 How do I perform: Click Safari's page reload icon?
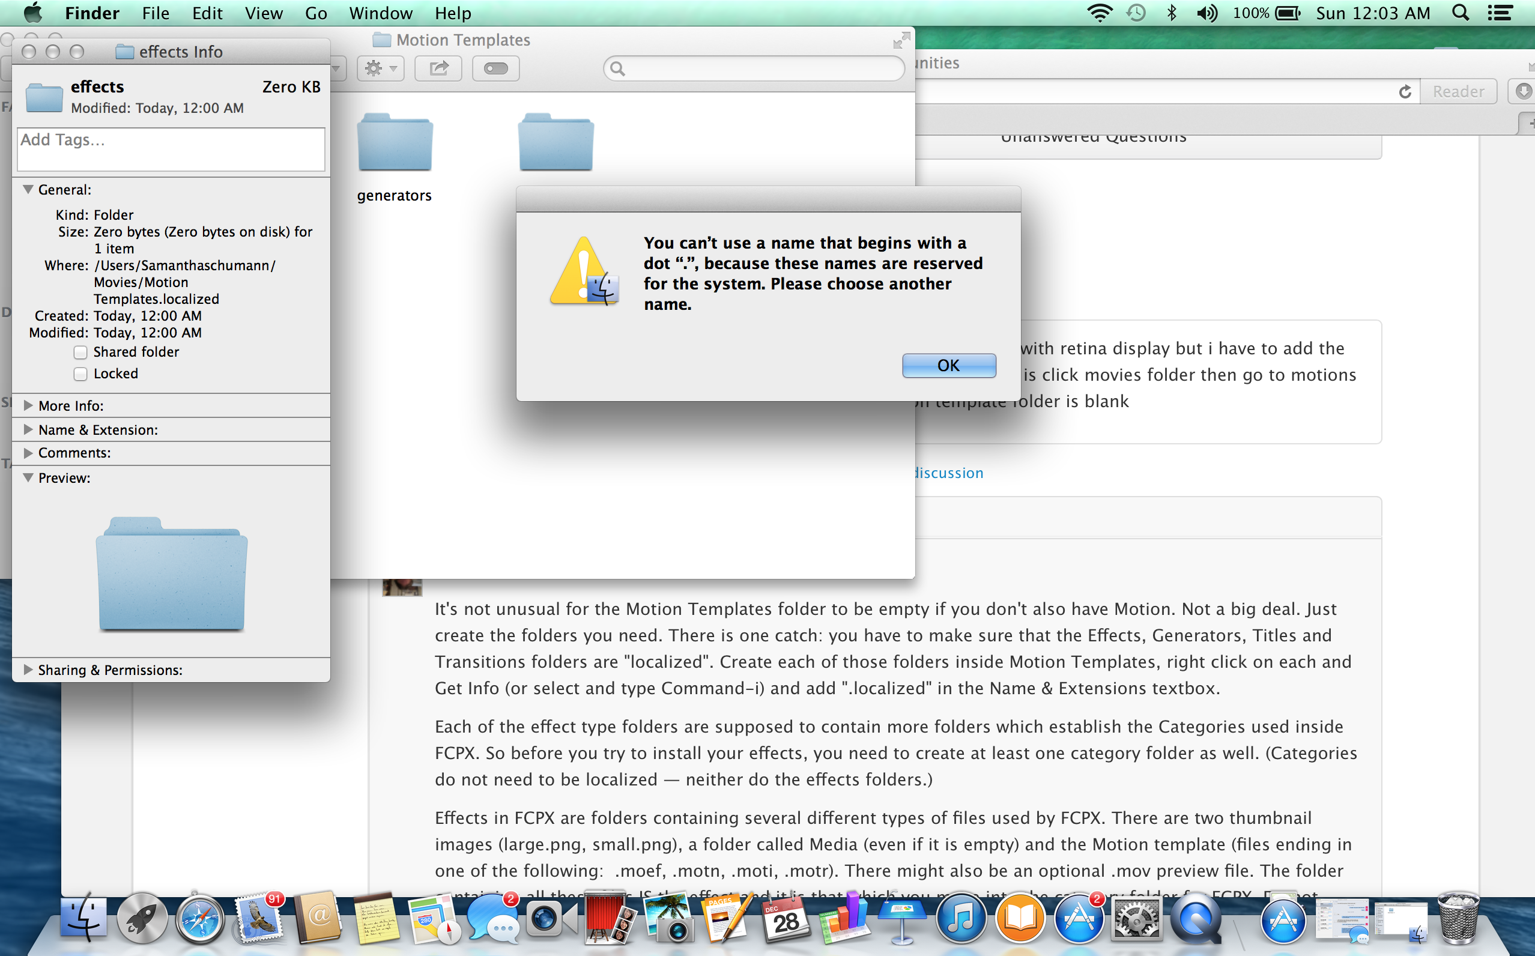coord(1405,92)
